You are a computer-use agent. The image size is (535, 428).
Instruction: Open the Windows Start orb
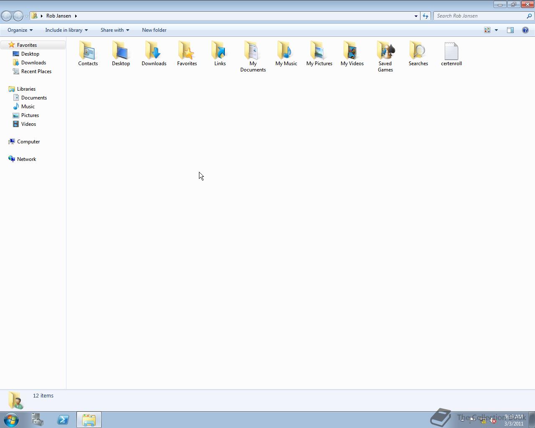point(11,420)
